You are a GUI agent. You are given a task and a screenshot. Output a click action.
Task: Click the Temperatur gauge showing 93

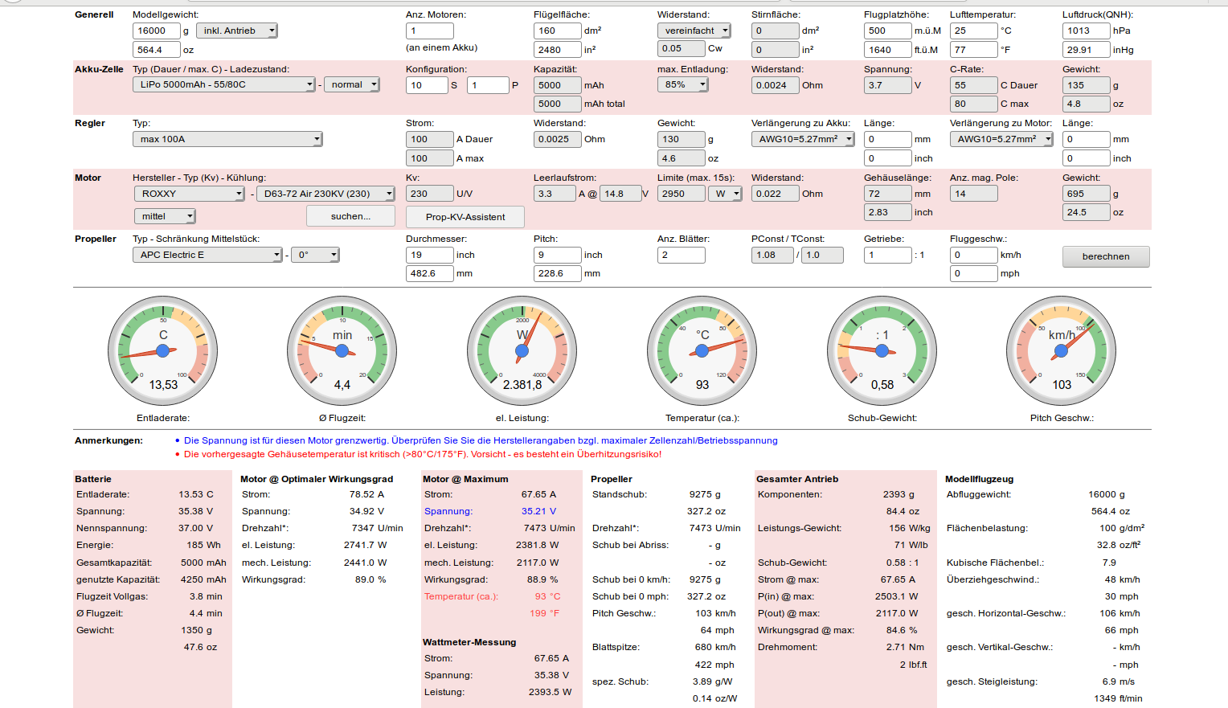[x=702, y=351]
